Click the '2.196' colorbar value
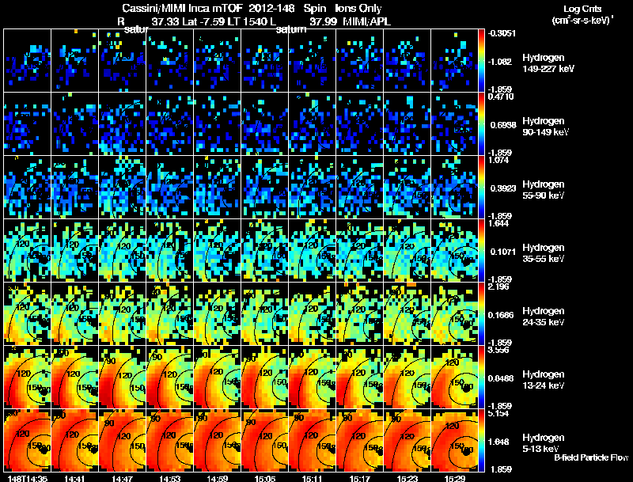Image resolution: width=633 pixels, height=482 pixels. point(498,287)
